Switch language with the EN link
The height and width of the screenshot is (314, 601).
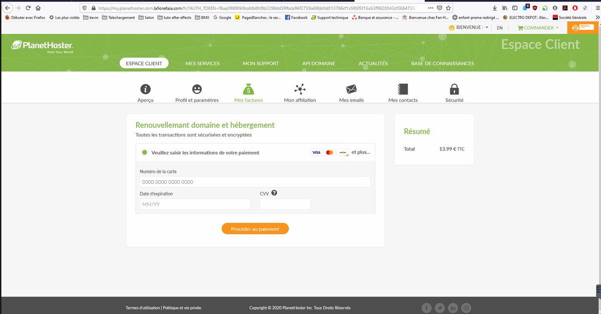coord(500,28)
